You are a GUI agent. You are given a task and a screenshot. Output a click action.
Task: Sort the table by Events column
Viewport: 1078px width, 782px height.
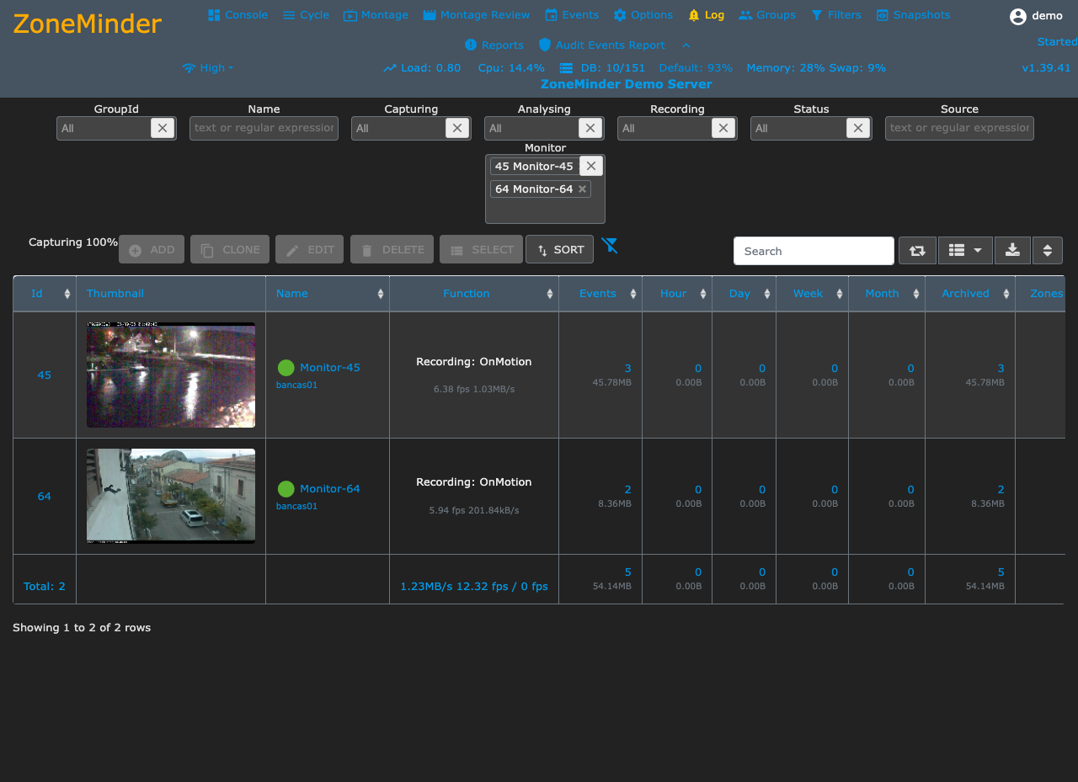[600, 294]
